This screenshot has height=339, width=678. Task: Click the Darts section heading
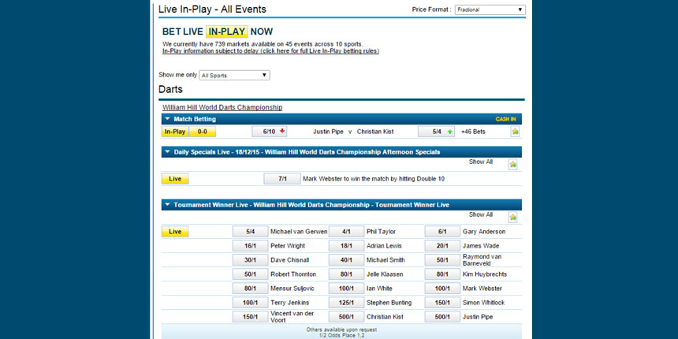[x=170, y=90]
